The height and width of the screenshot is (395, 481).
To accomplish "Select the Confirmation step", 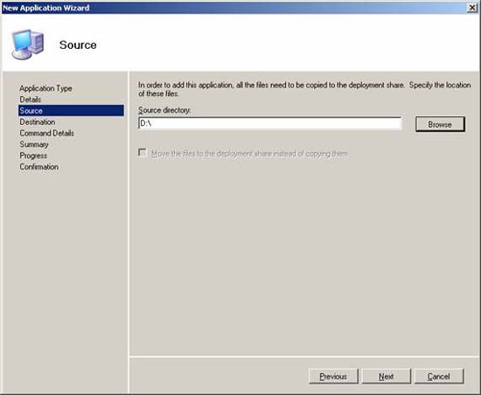I will [39, 167].
